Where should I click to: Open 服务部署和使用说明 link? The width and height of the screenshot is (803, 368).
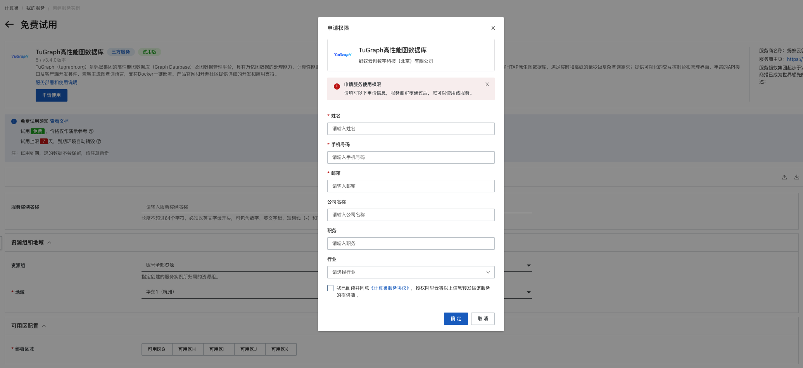coord(57,83)
